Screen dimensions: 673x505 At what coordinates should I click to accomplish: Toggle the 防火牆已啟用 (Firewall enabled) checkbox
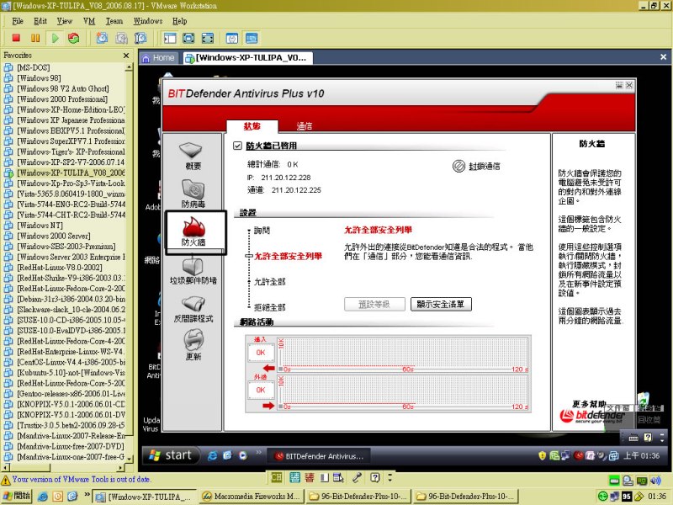pyautogui.click(x=237, y=146)
